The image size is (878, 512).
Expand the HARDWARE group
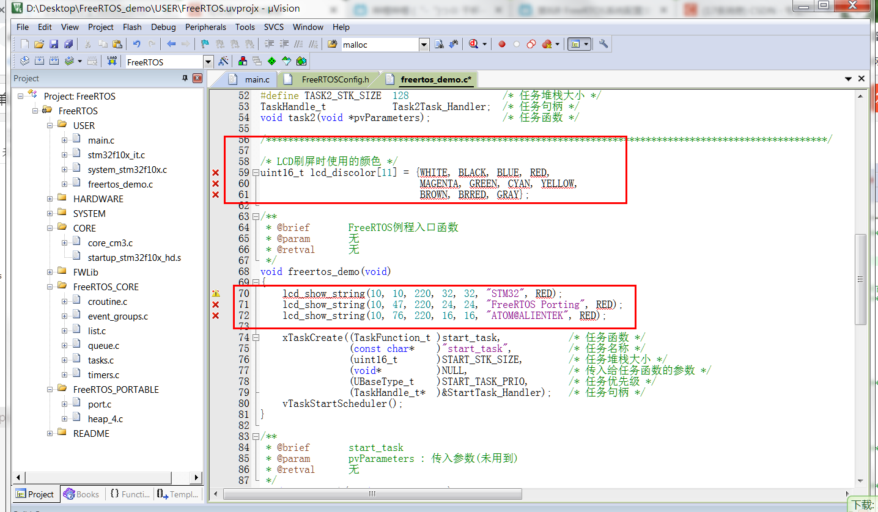pyautogui.click(x=50, y=199)
